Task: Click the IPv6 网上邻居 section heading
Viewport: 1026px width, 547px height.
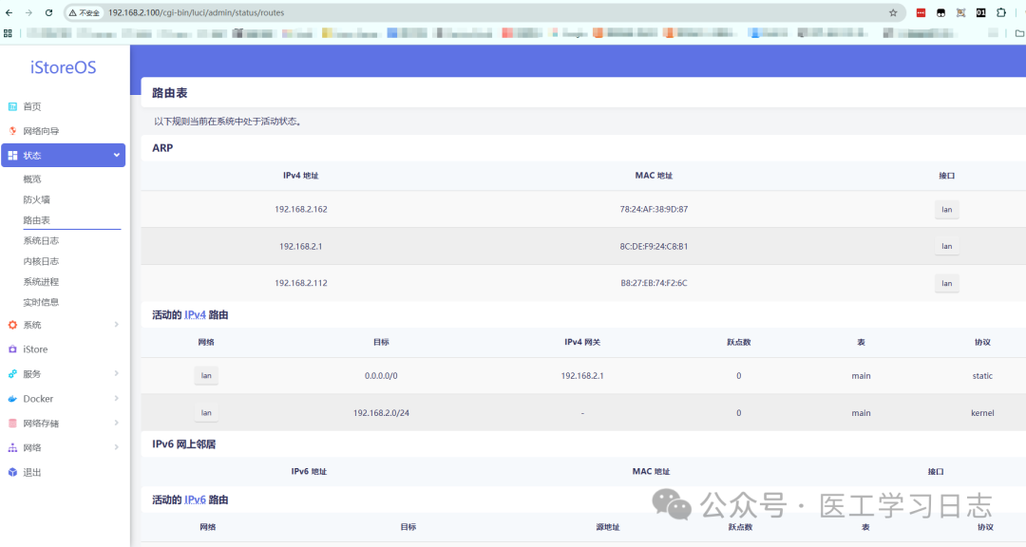Action: [184, 444]
